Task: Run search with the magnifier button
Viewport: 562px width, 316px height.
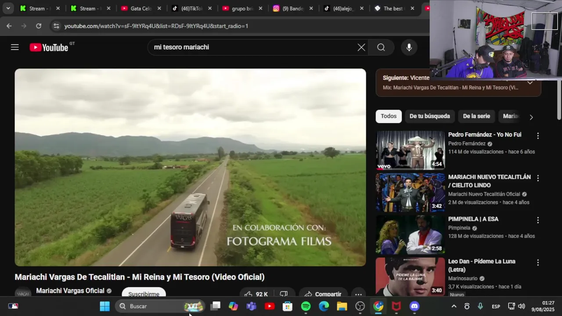Action: pyautogui.click(x=381, y=47)
